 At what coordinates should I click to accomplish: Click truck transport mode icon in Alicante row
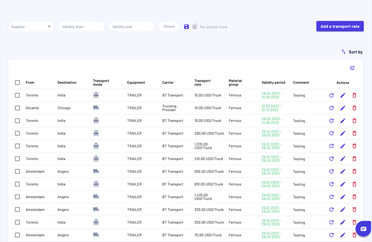(x=96, y=108)
